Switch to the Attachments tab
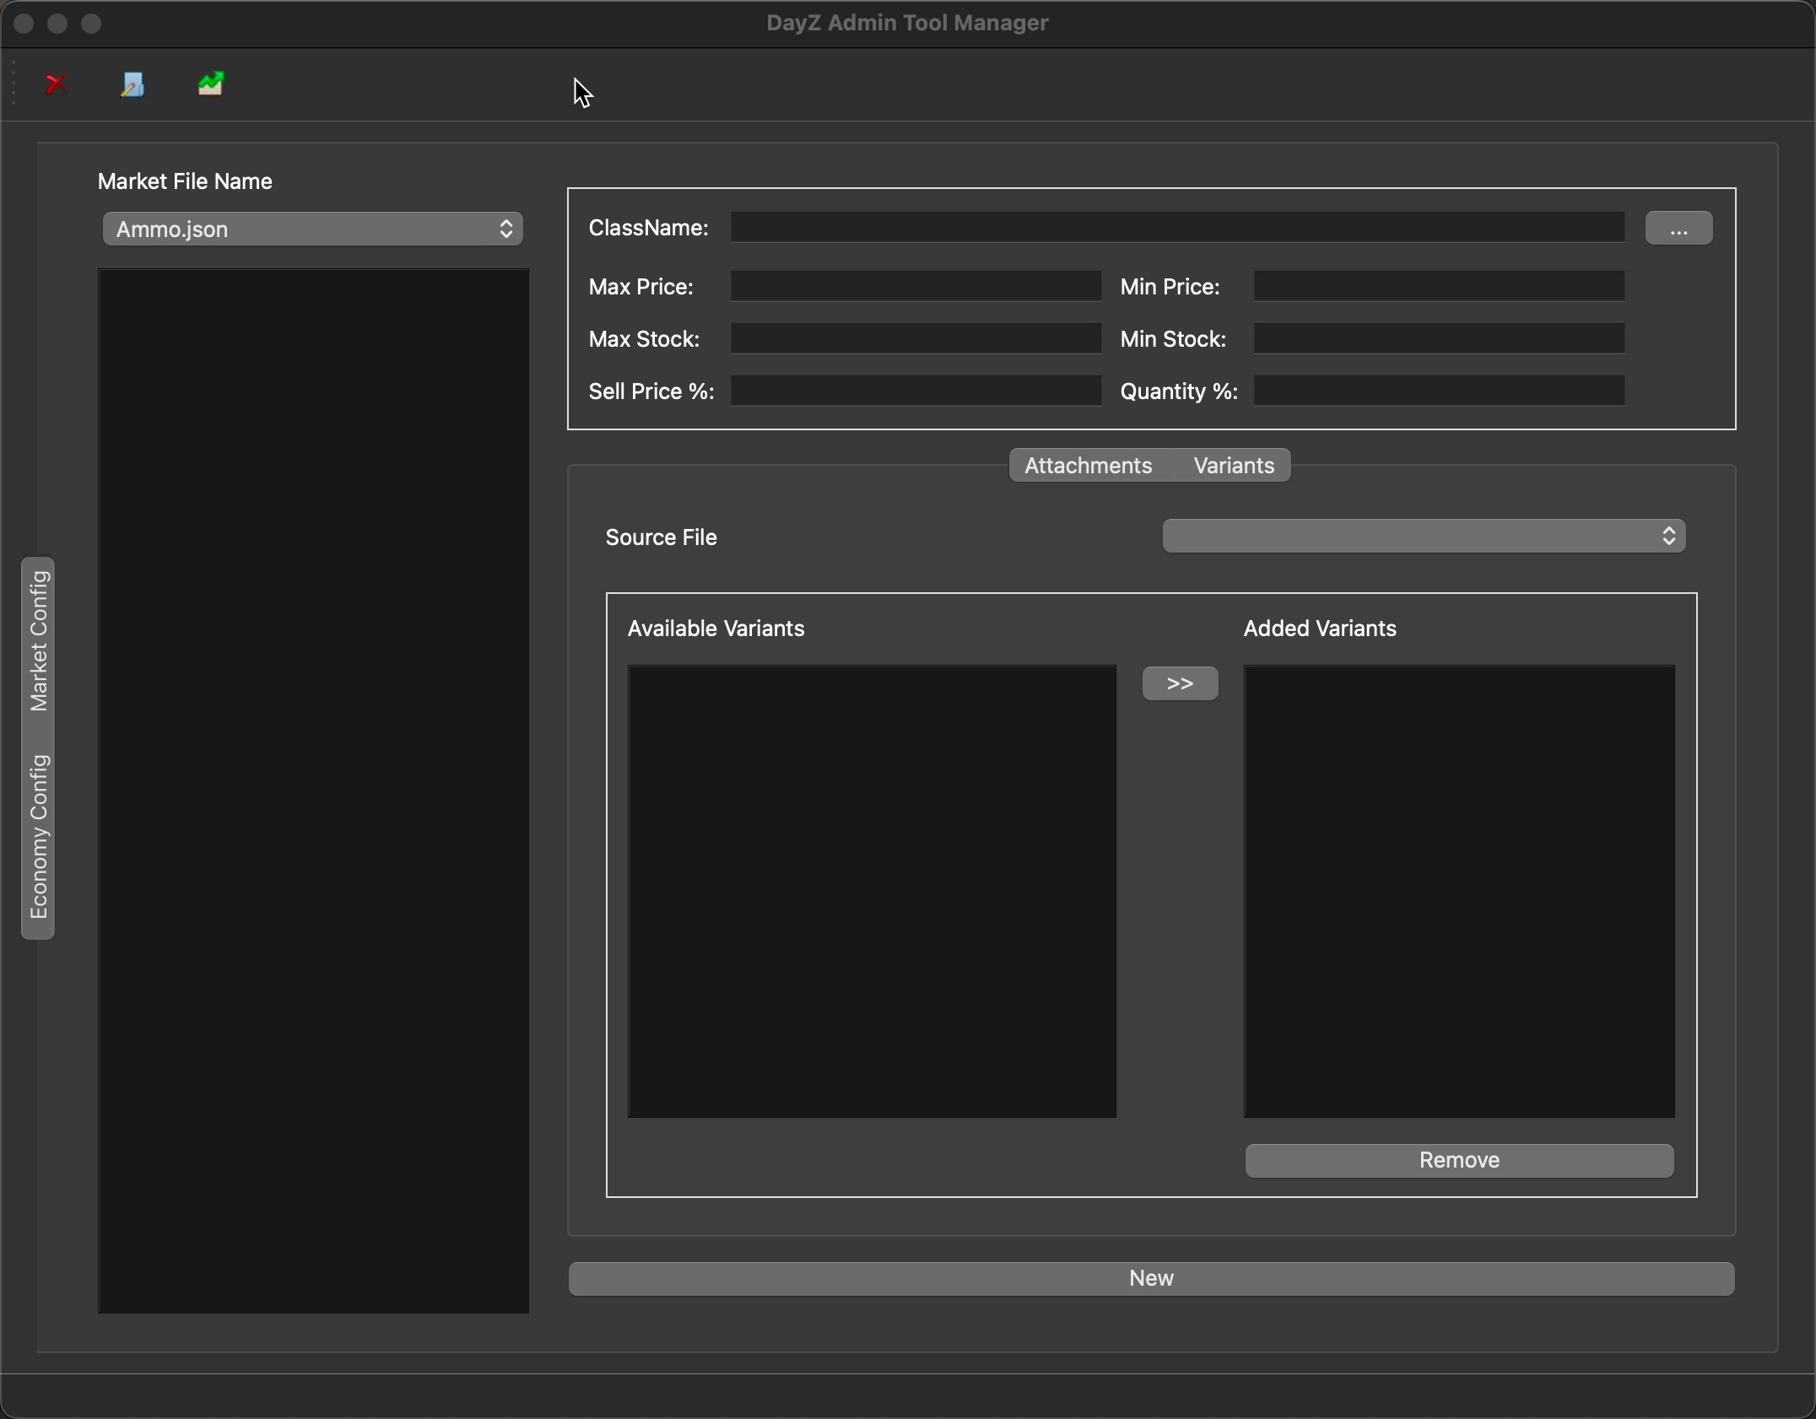The image size is (1816, 1419). (1087, 466)
